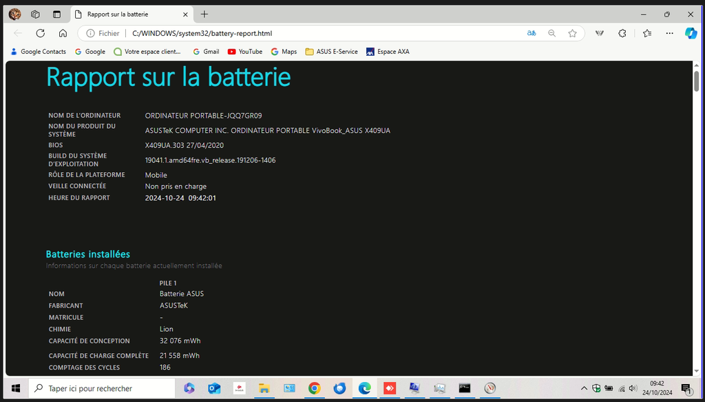Open the compass app taskbar icon
The image size is (705, 402).
click(490, 388)
